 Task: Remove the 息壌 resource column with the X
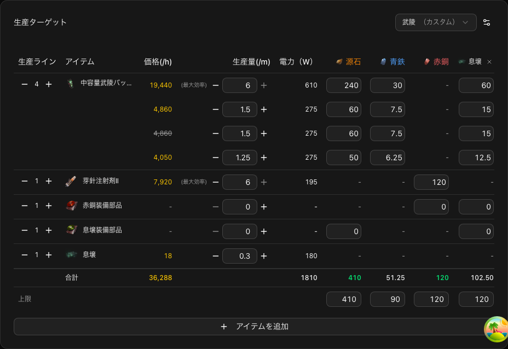point(489,62)
